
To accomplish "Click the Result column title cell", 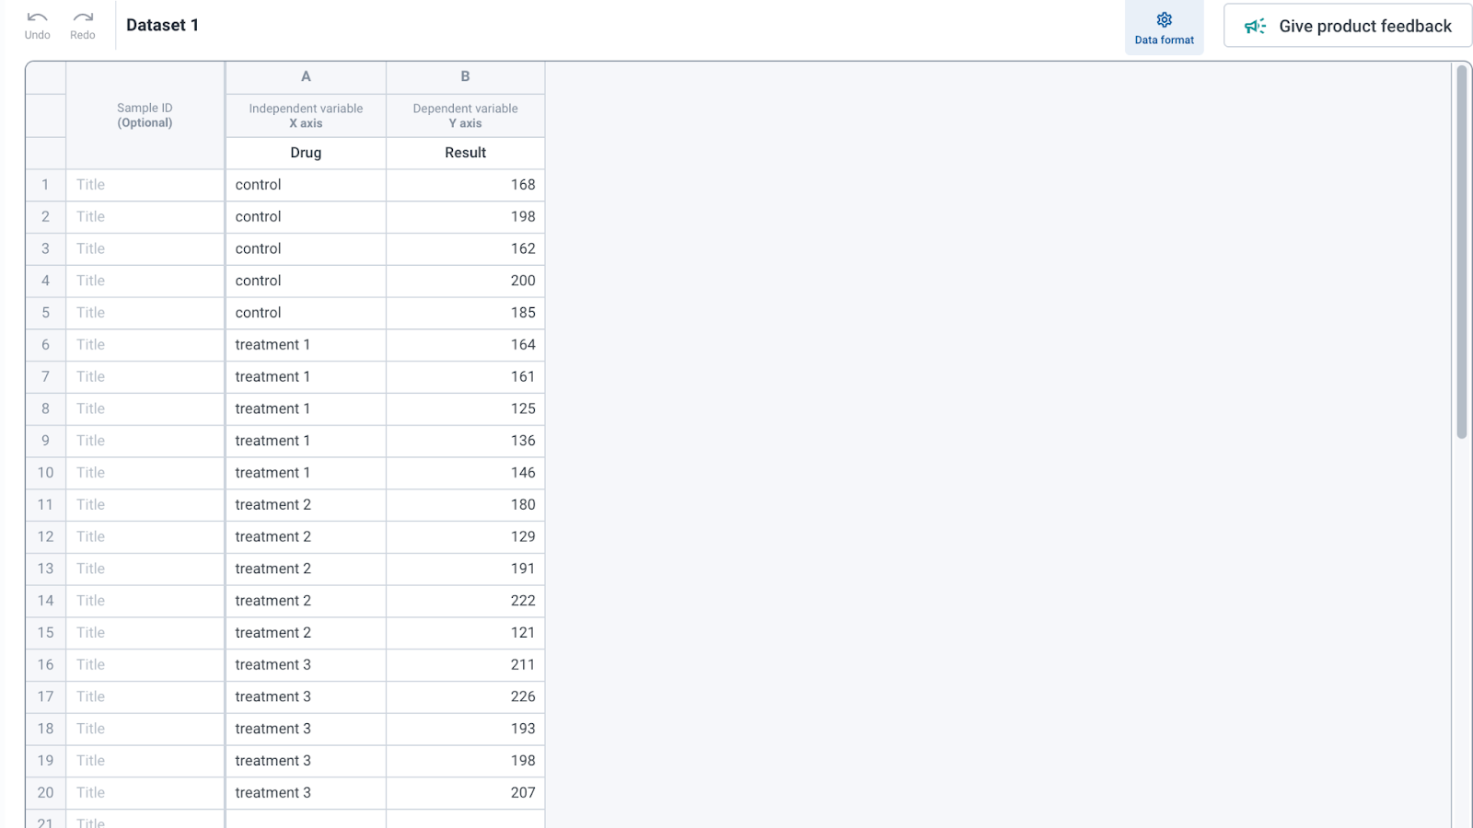I will [465, 153].
